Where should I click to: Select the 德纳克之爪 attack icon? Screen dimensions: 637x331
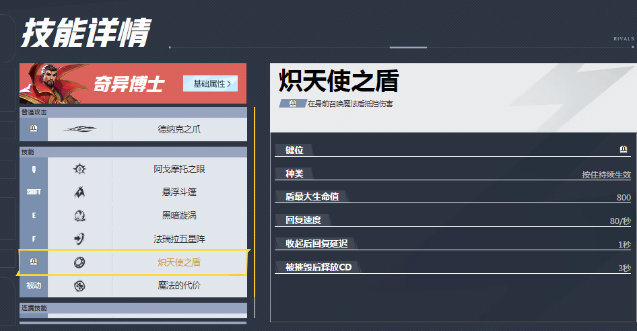[79, 129]
